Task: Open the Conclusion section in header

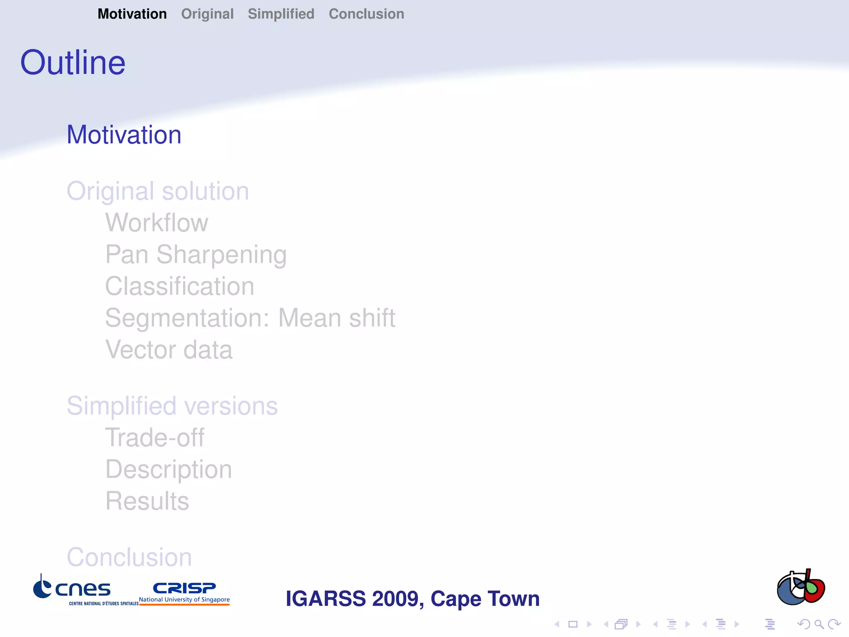Action: pos(366,14)
